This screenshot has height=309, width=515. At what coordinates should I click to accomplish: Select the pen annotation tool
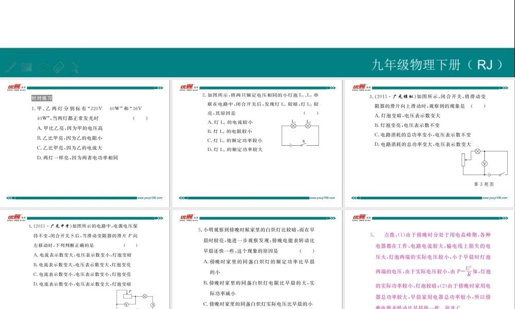(10, 67)
